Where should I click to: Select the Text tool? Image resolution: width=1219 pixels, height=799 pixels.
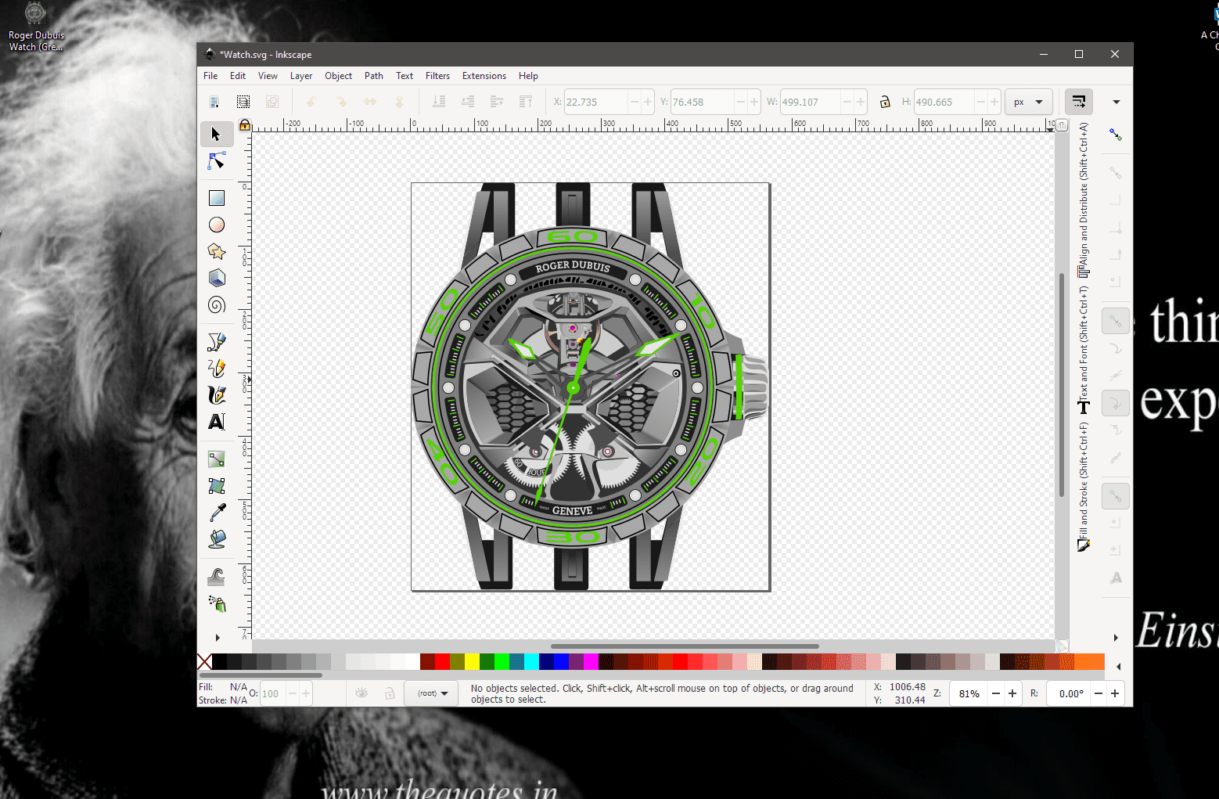tap(217, 422)
